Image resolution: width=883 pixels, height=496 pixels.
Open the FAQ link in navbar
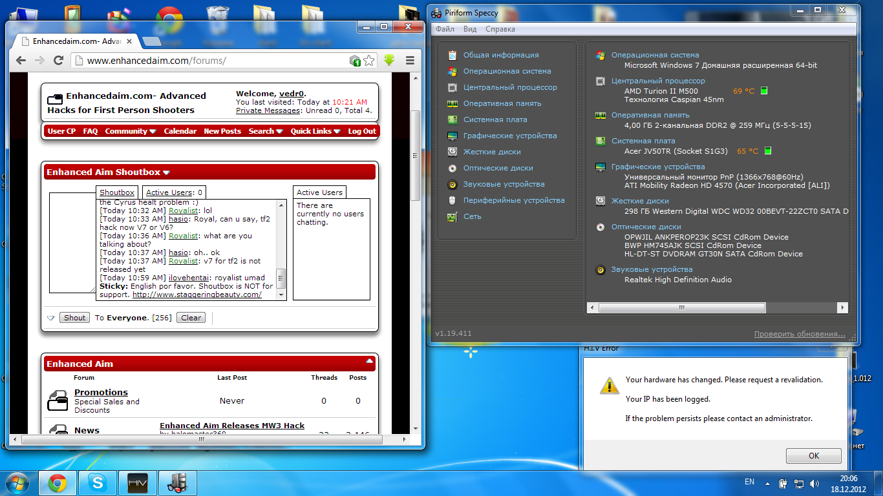[90, 131]
